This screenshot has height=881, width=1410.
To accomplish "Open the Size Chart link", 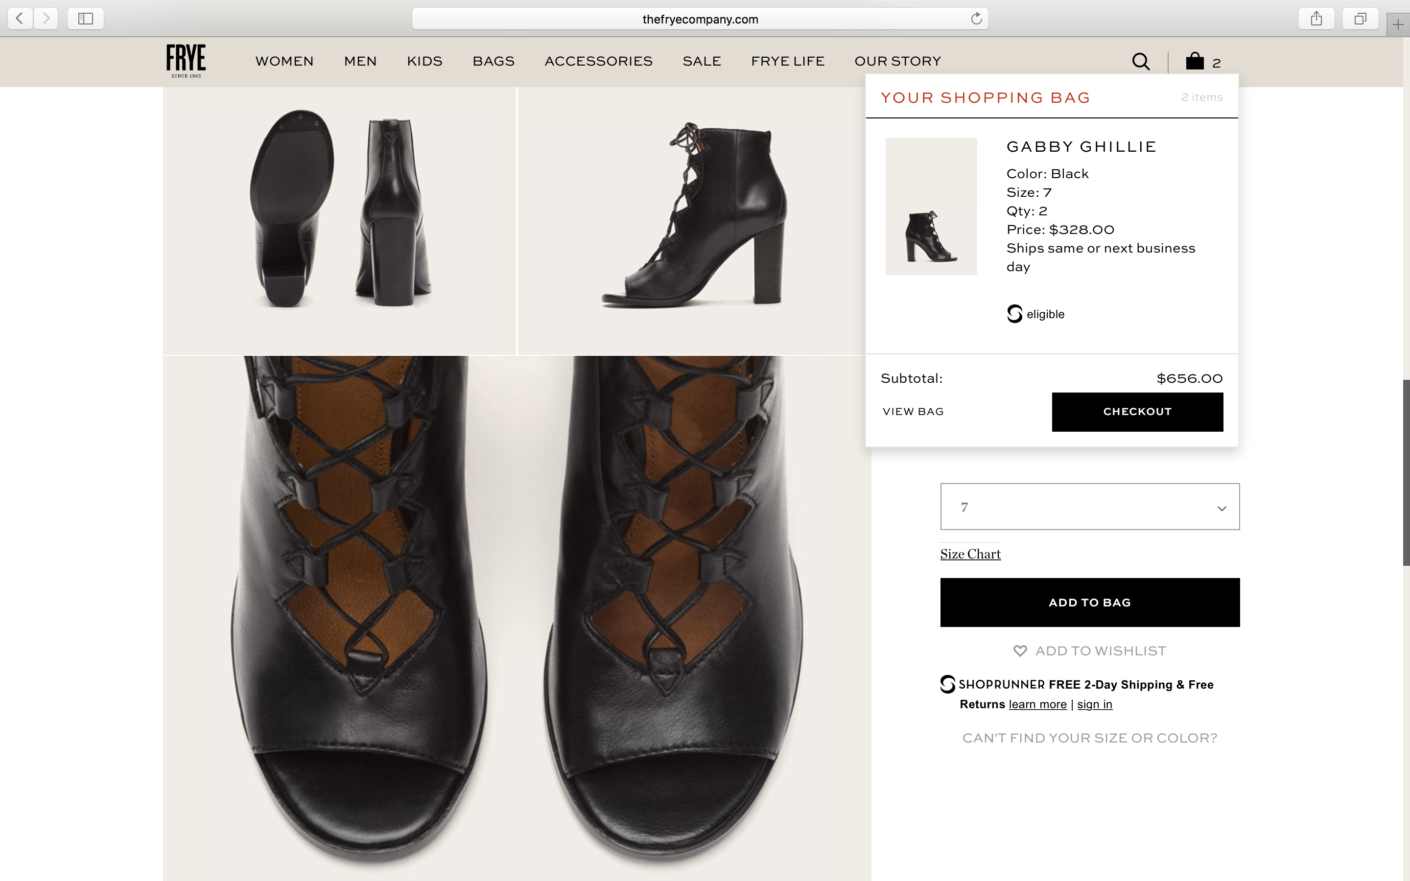I will 970,554.
